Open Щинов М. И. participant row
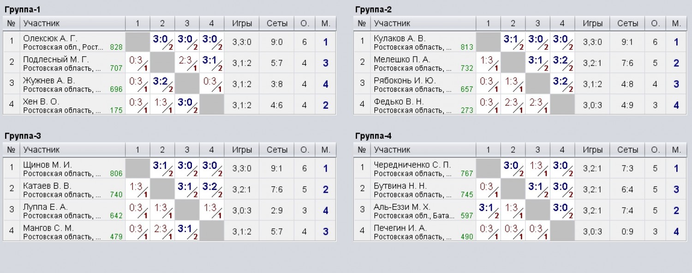Screen dimensions: 692x273 tap(170, 168)
